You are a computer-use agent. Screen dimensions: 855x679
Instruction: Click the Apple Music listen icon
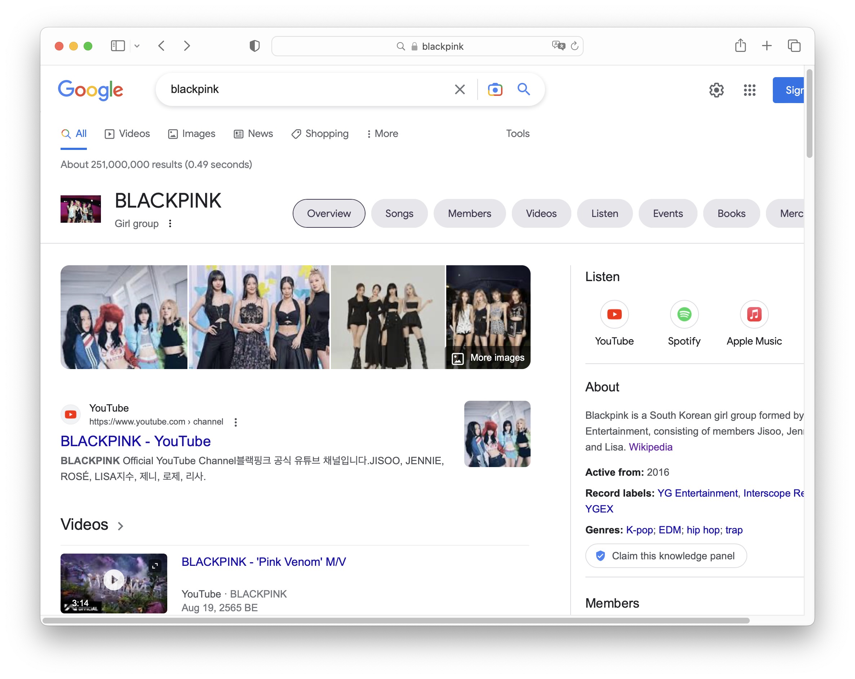coord(754,315)
